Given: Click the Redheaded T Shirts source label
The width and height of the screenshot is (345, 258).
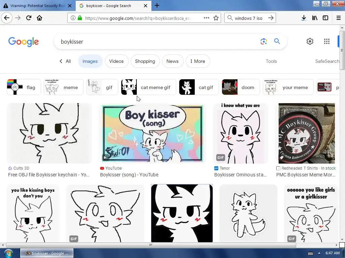Looking at the screenshot, I should [x=300, y=168].
